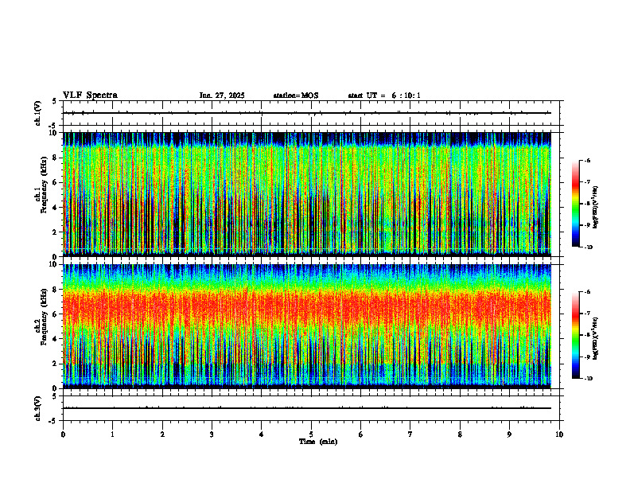The width and height of the screenshot is (630, 487).
Task: Click the "VLF Spectra" title text
Action: click(90, 95)
